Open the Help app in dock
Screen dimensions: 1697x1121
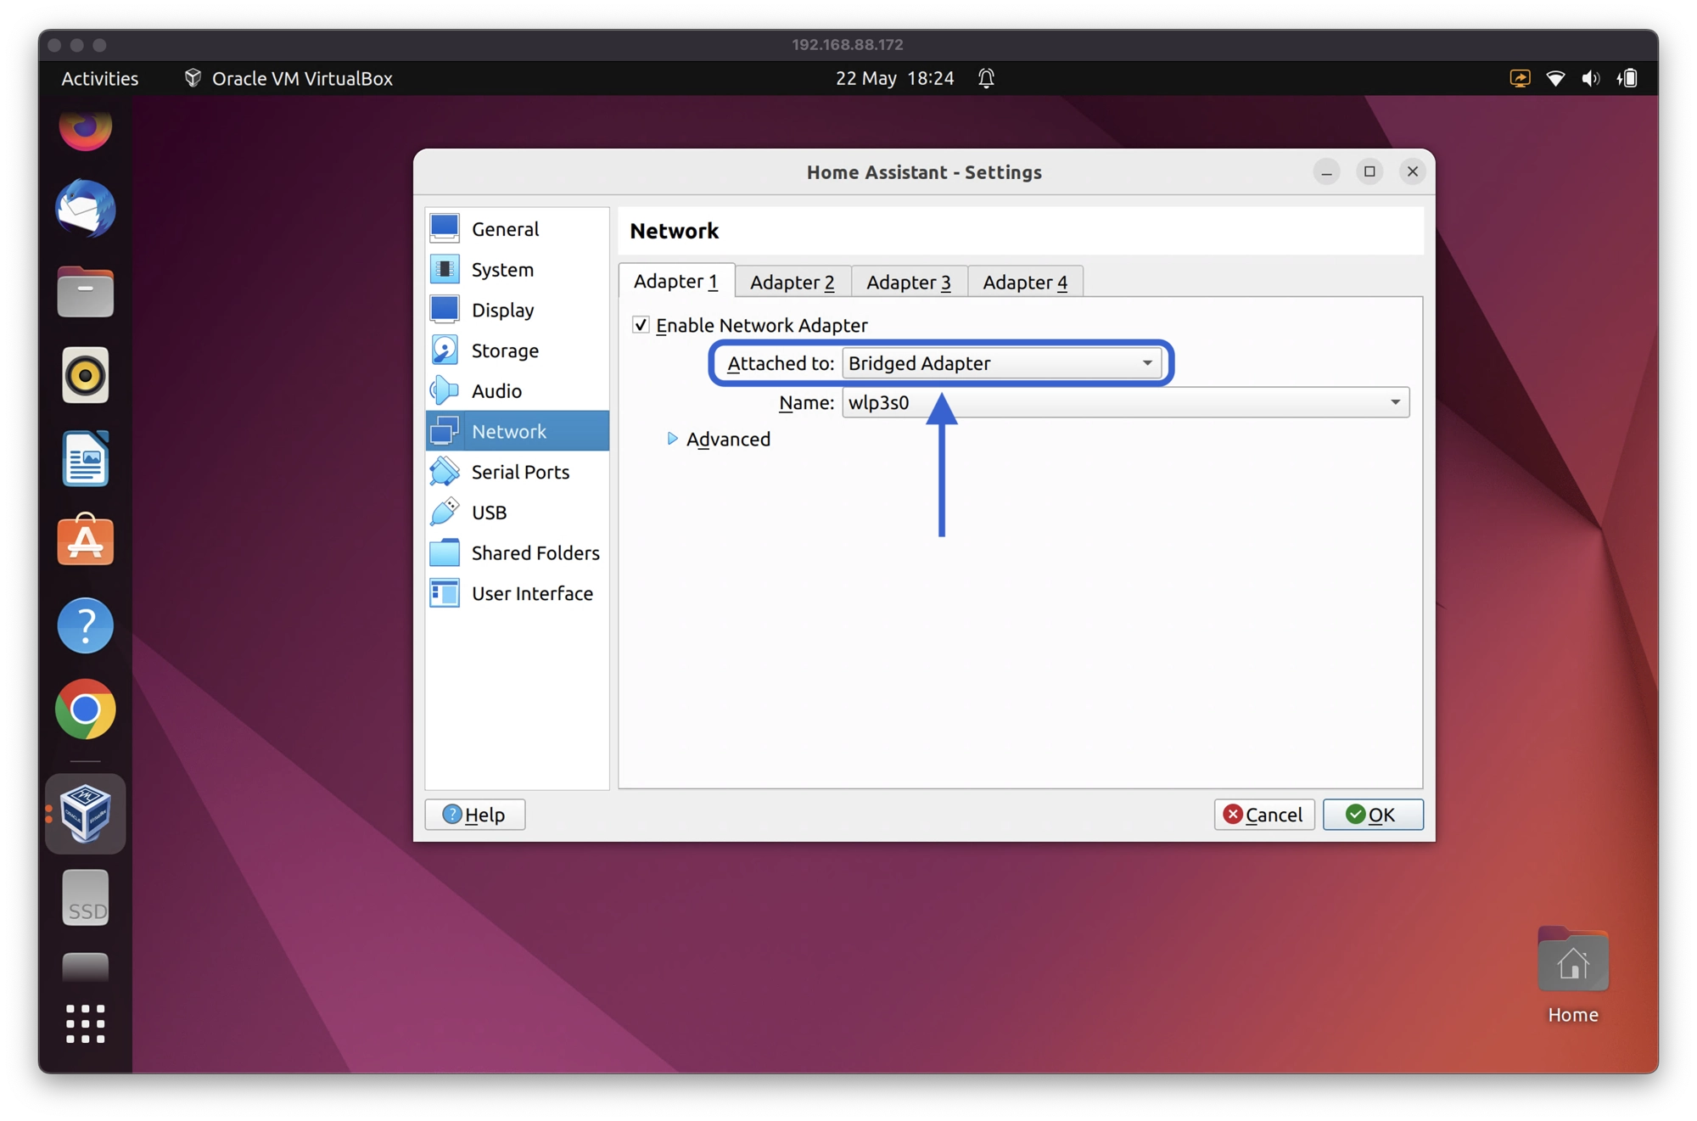(x=86, y=625)
